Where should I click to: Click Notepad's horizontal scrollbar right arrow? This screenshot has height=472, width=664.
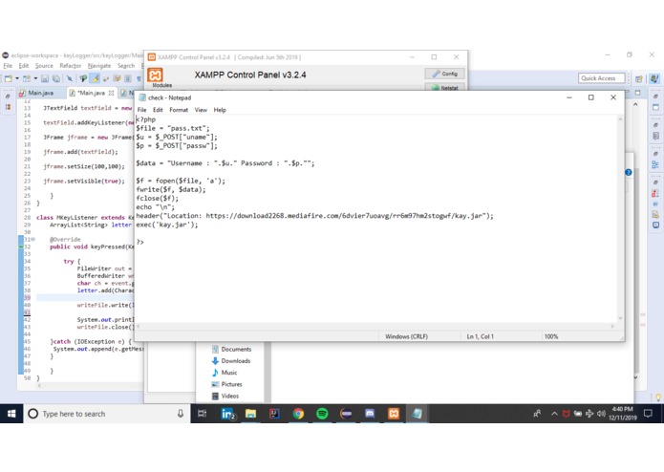[x=612, y=326]
